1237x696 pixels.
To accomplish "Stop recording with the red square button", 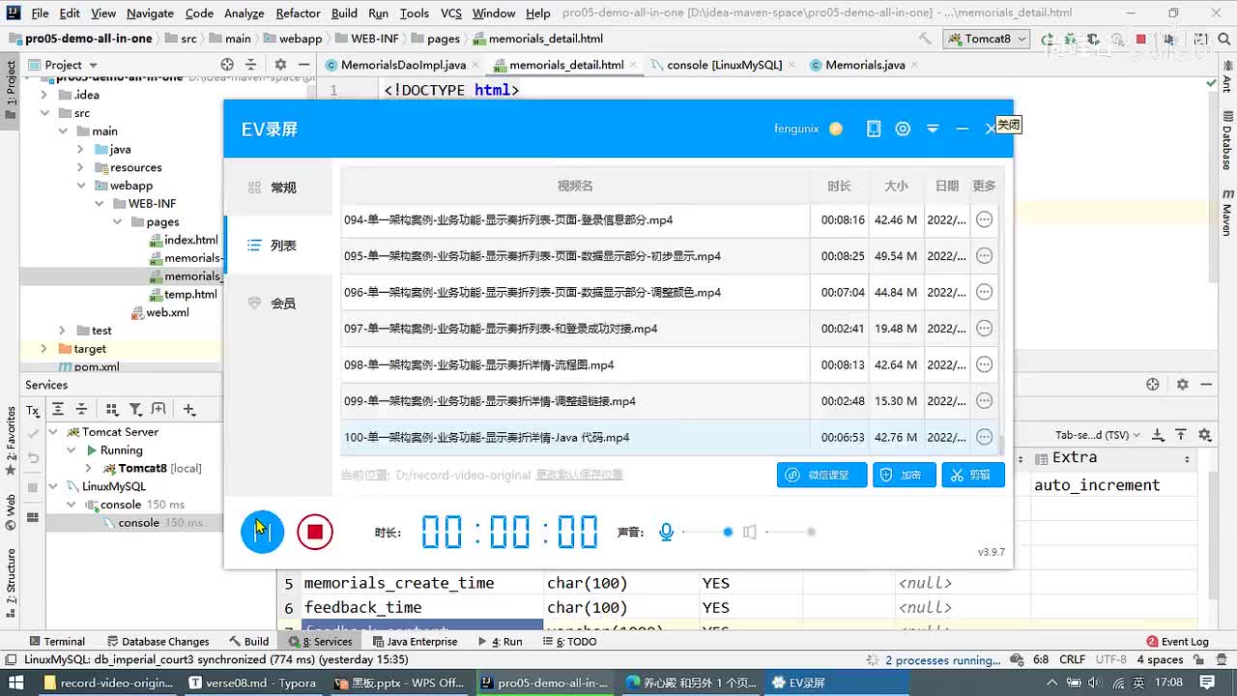I will [315, 532].
